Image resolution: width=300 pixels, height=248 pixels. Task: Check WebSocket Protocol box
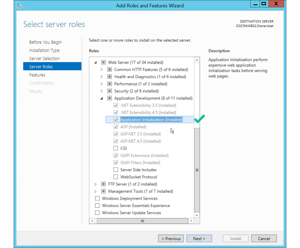tap(116, 177)
